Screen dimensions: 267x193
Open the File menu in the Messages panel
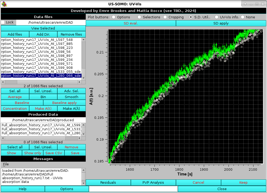pos(5,164)
